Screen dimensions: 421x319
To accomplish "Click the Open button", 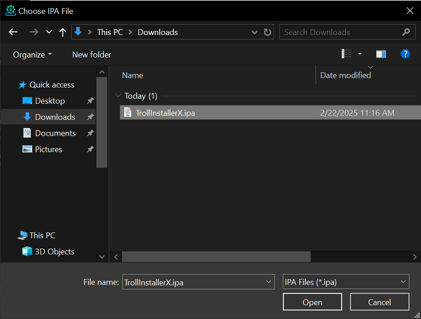I will (x=312, y=302).
